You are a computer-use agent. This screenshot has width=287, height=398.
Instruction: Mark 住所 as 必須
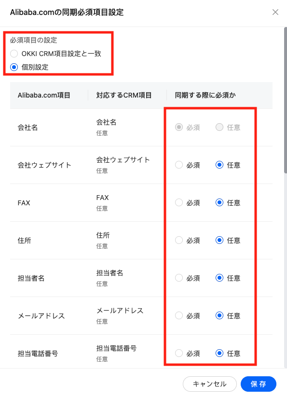(178, 240)
